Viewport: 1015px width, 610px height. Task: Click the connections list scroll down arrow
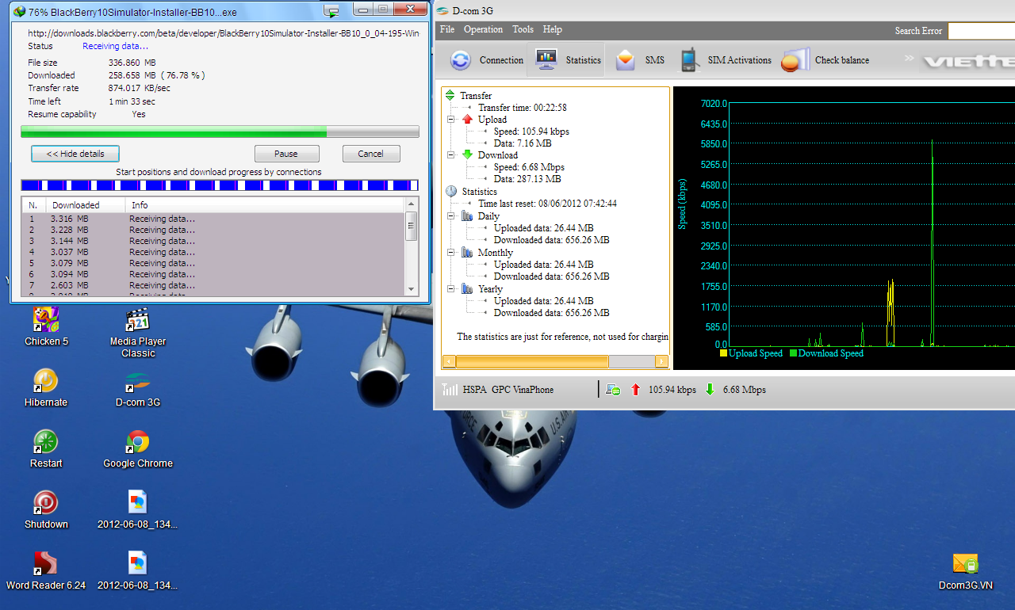[411, 289]
